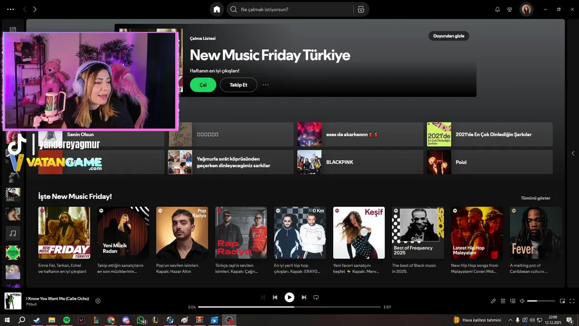
Task: Open the BLACKPINK shortcut tile
Action: 360,162
